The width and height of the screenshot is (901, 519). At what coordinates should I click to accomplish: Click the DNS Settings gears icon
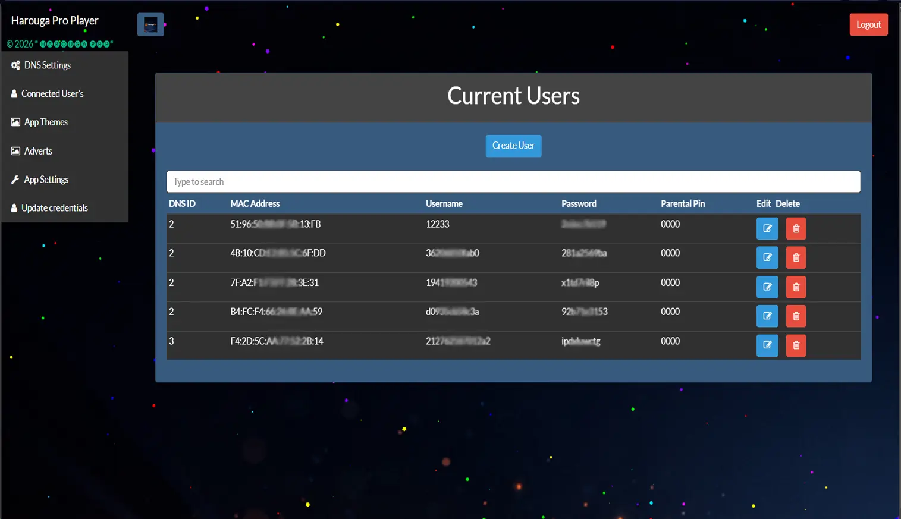[x=15, y=65]
